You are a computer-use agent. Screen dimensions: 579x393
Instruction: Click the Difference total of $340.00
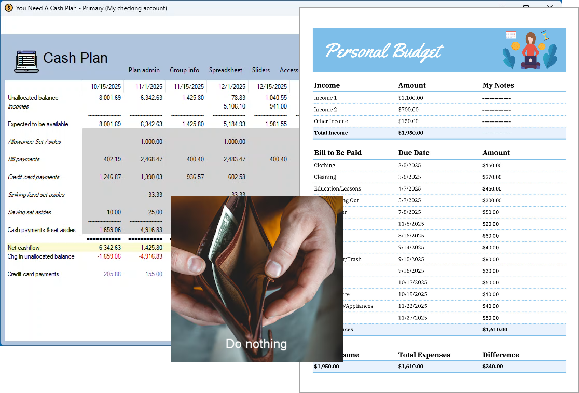pyautogui.click(x=492, y=366)
